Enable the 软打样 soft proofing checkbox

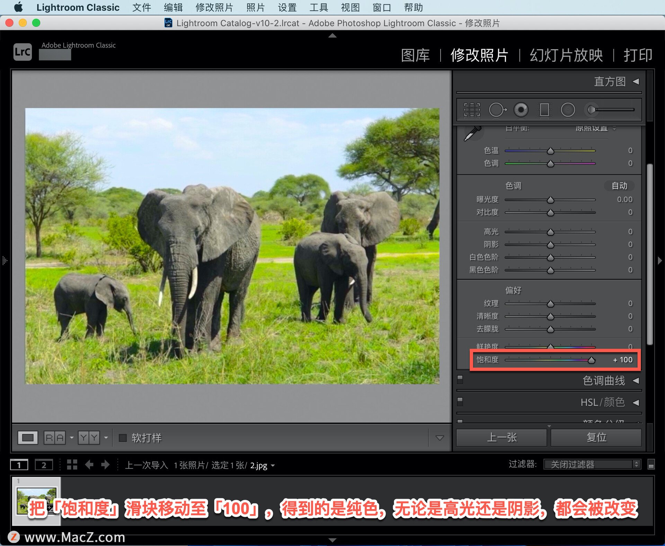[x=123, y=438]
